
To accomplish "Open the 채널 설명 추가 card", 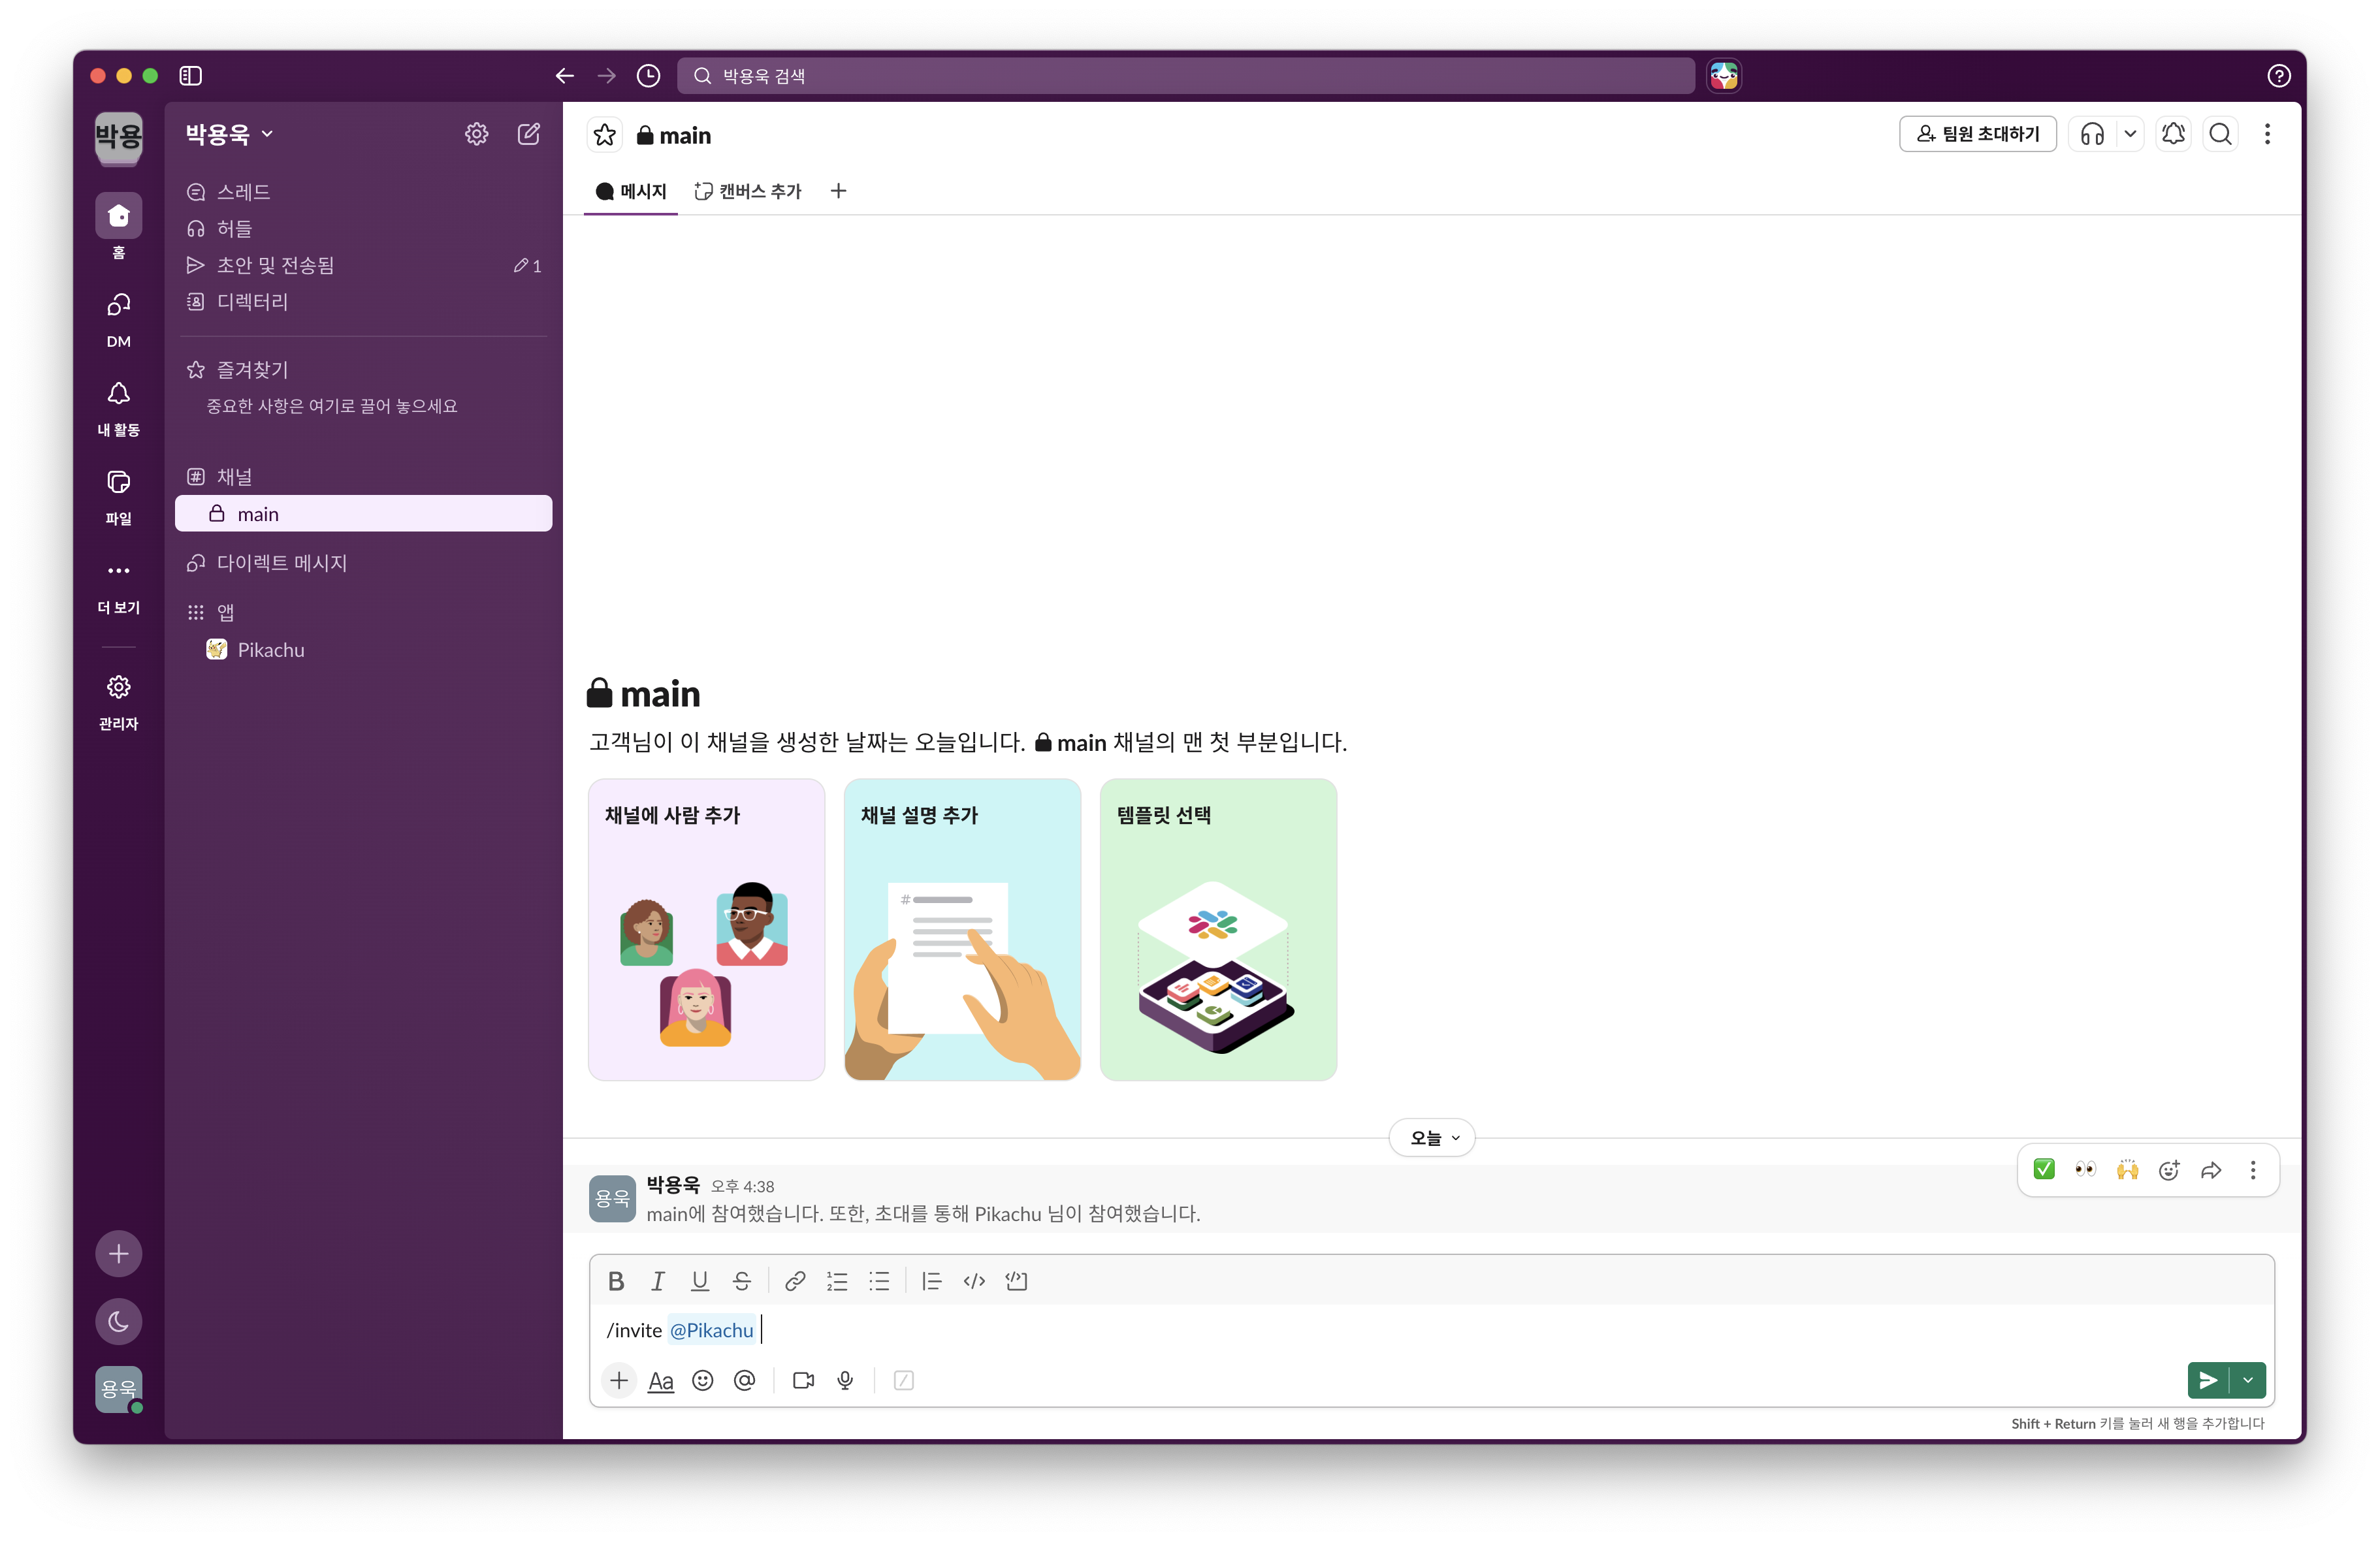I will [962, 930].
